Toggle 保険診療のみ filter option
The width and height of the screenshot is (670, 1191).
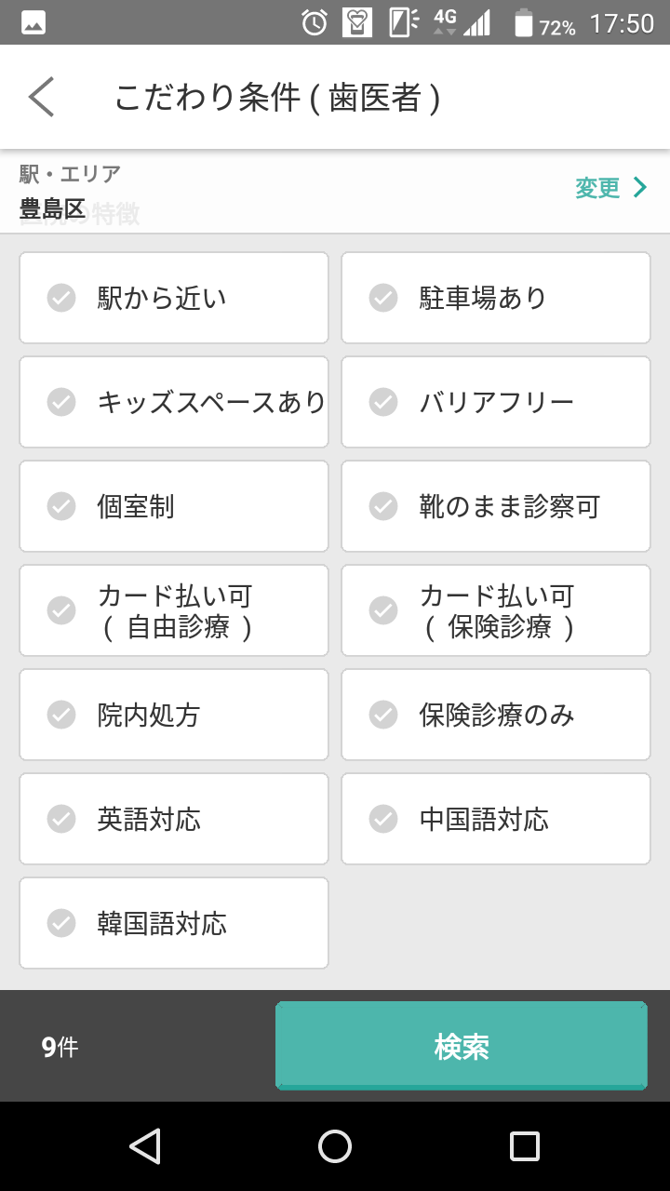[x=496, y=715]
